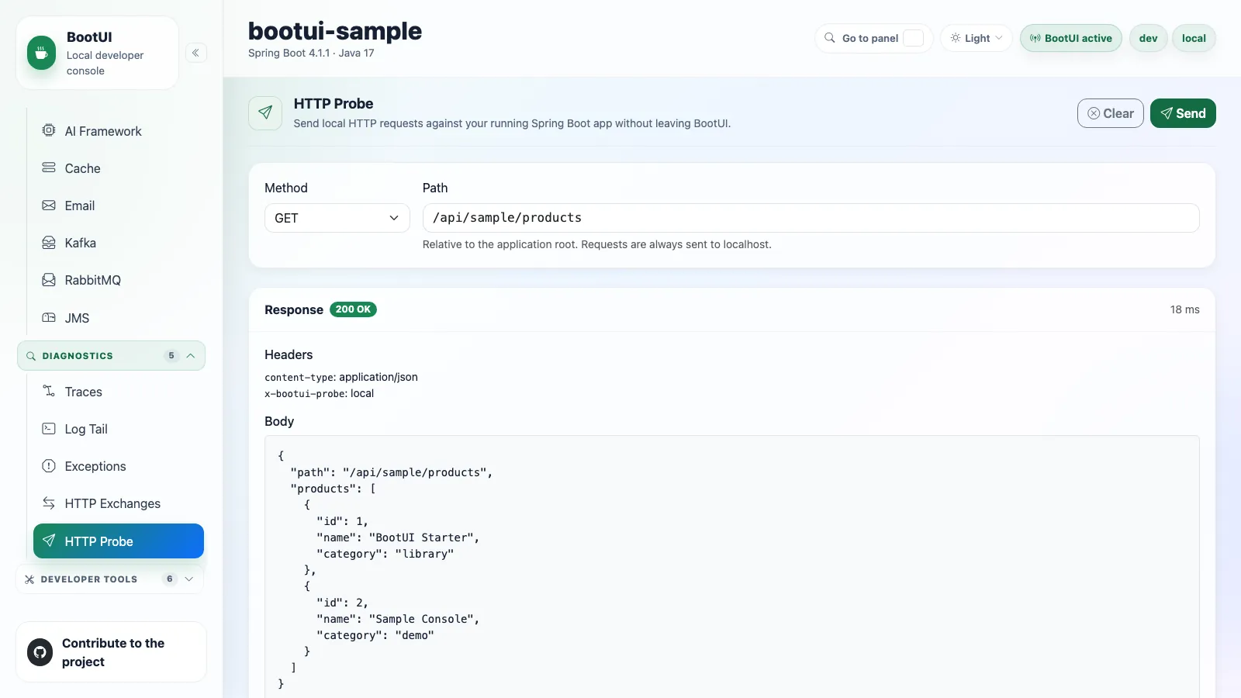Go to the Exceptions page
Viewport: 1241px width, 698px height.
(x=119, y=466)
